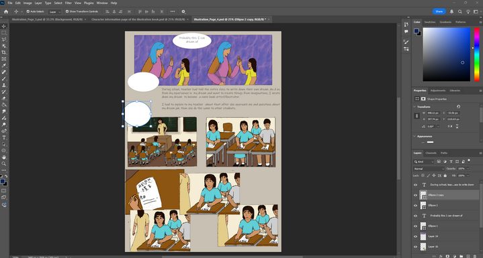483x258 pixels.
Task: Reset transform in Properties panel
Action: (458, 107)
